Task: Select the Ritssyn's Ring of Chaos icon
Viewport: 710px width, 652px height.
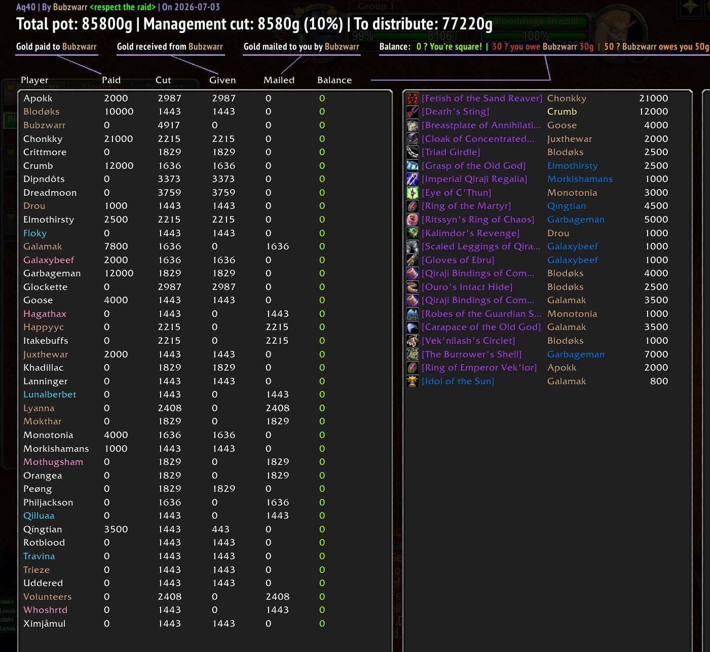Action: click(413, 220)
